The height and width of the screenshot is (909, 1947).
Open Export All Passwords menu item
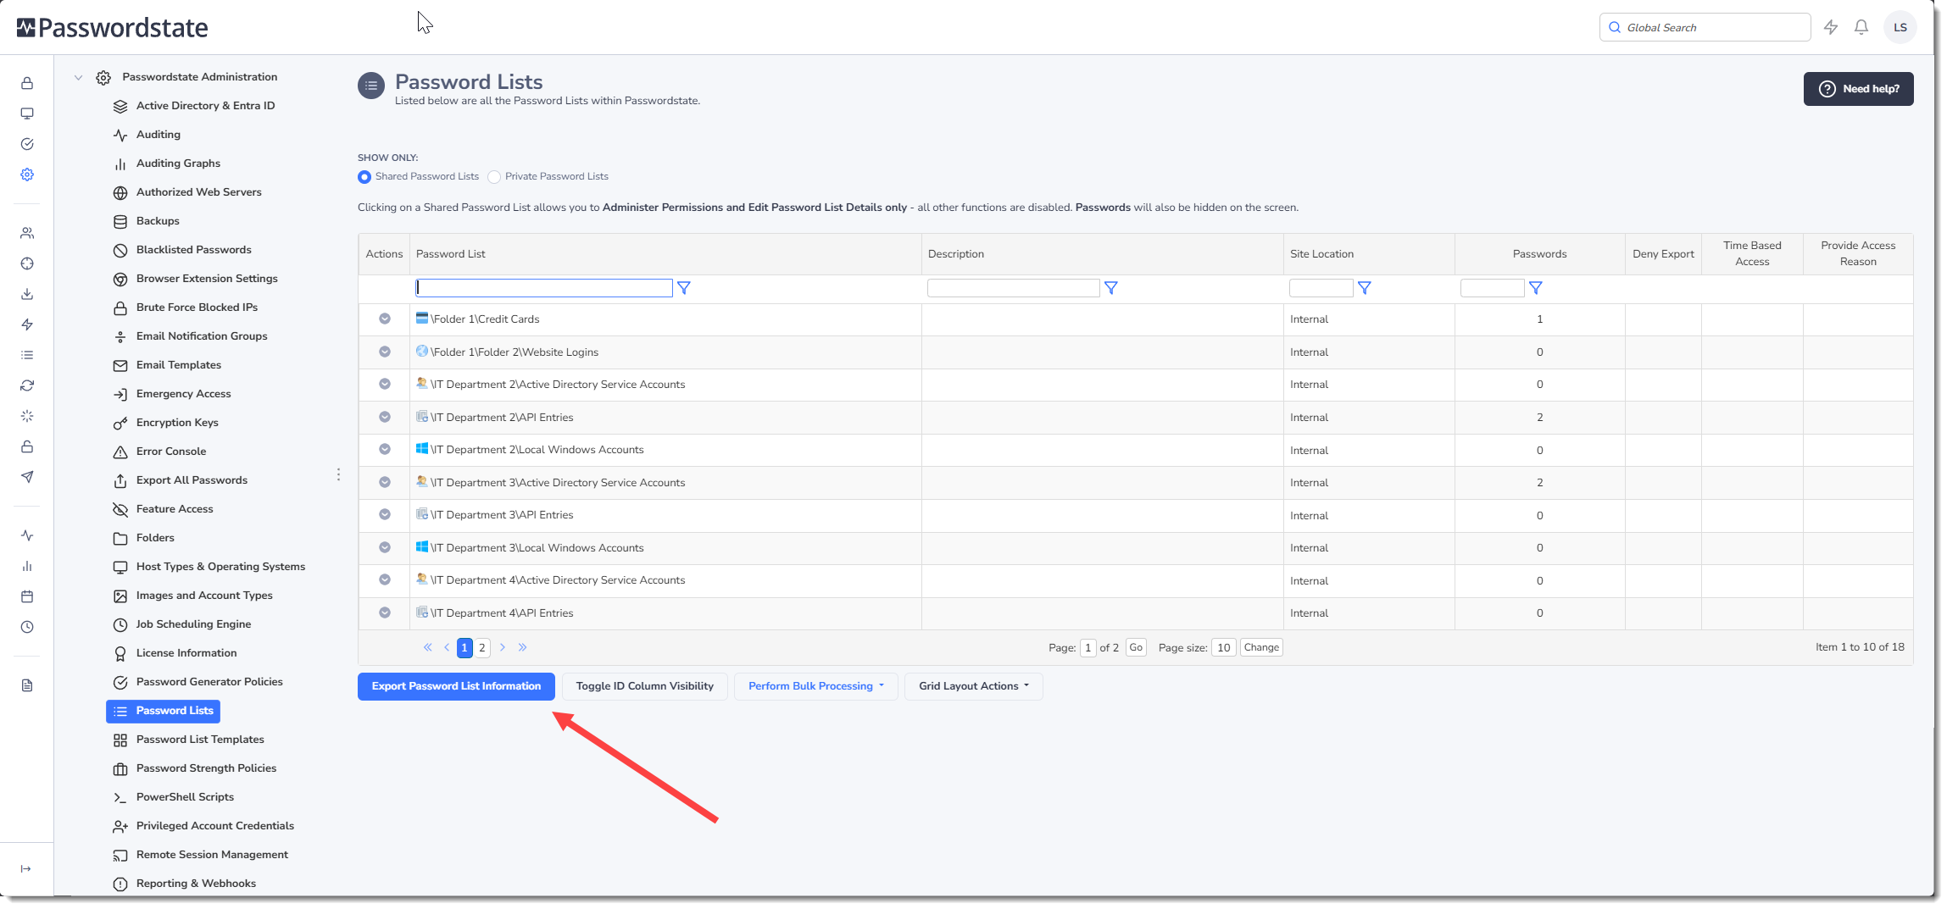(x=192, y=480)
